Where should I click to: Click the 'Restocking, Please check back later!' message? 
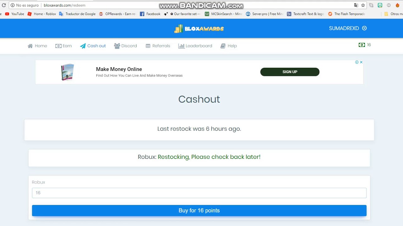tap(209, 157)
